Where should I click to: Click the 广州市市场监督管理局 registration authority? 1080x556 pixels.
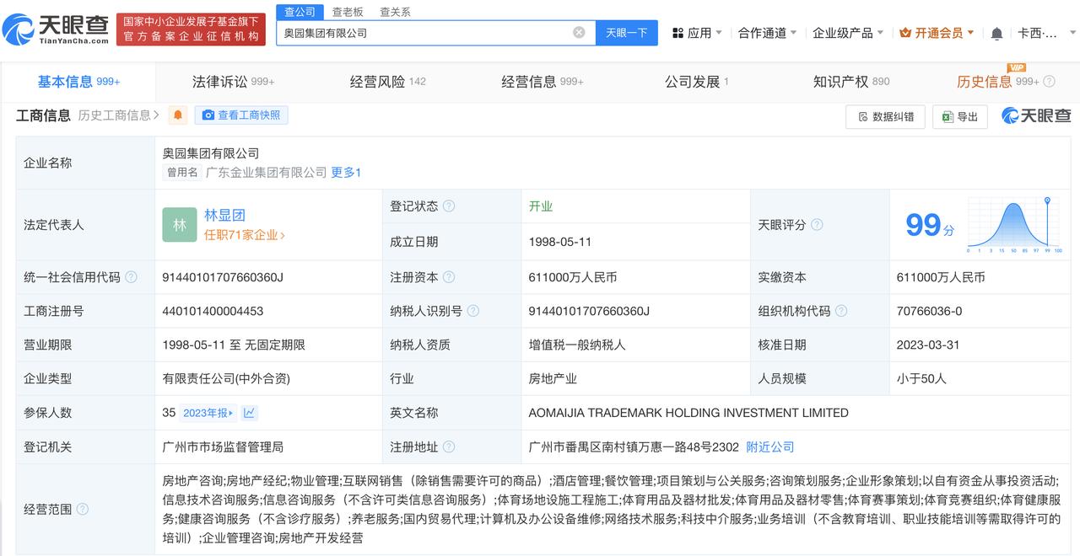pyautogui.click(x=223, y=446)
